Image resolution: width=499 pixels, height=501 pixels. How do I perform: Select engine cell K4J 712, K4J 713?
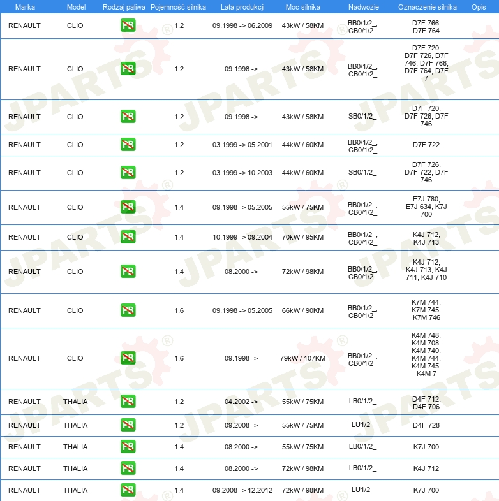(426, 238)
